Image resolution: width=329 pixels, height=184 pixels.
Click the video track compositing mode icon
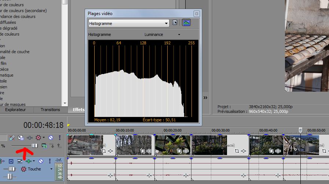44,146
